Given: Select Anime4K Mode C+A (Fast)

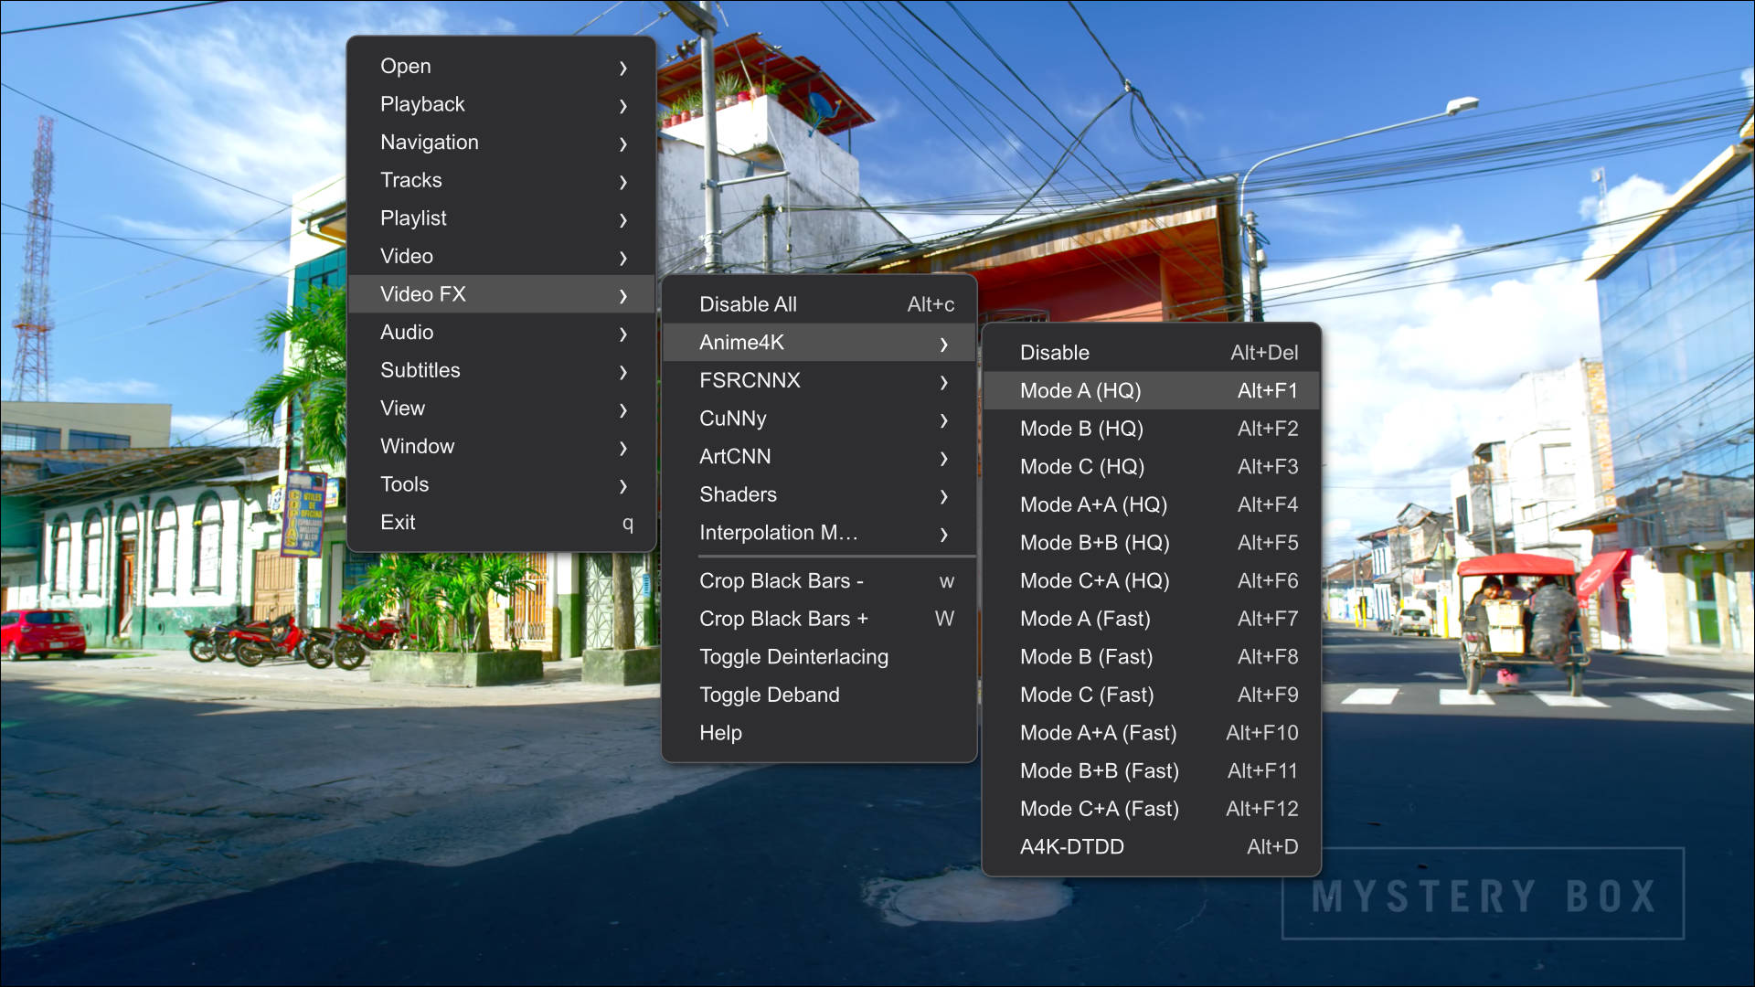Looking at the screenshot, I should pos(1152,809).
